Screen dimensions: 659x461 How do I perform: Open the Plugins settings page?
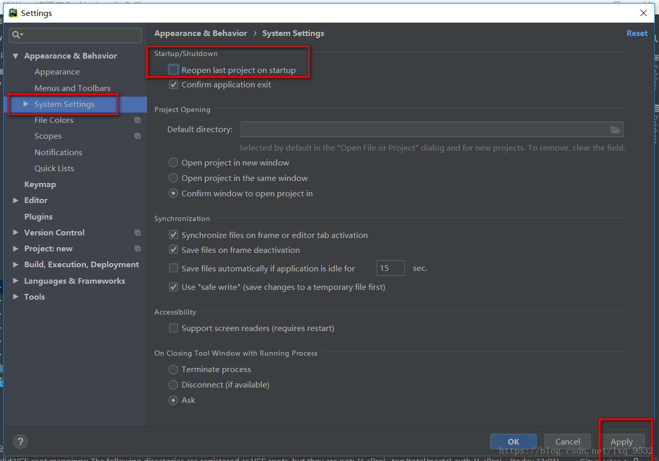coord(39,216)
